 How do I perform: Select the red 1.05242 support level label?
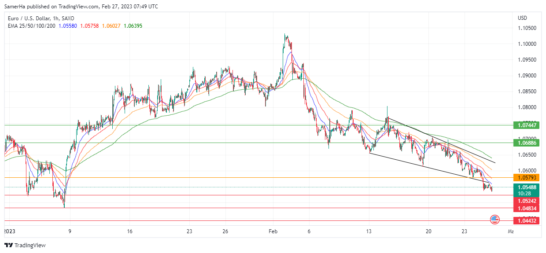(x=527, y=201)
